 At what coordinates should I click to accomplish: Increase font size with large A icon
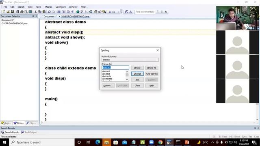pyautogui.click(x=126, y=12)
